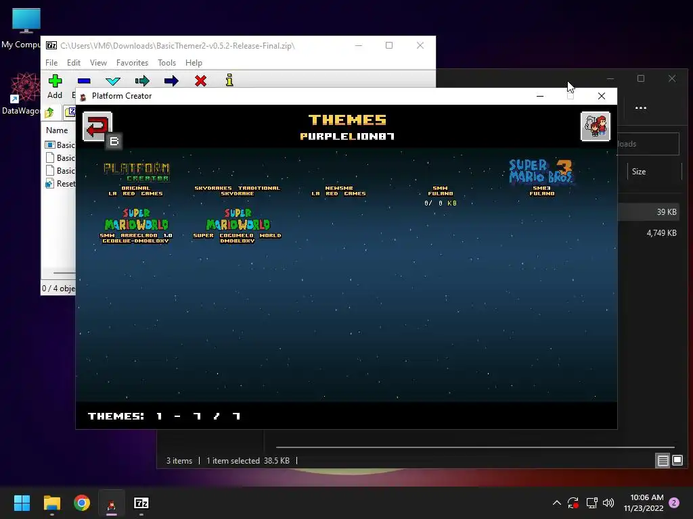
Task: Click the Copy arrow icon in 7-Zip
Action: tap(142, 81)
